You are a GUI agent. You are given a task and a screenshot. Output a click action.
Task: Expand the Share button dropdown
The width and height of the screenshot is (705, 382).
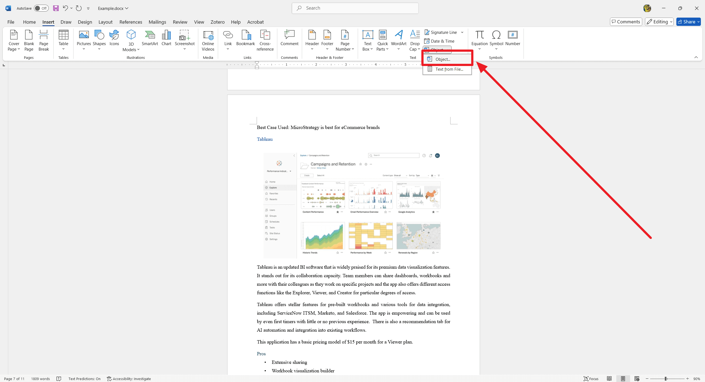(699, 22)
